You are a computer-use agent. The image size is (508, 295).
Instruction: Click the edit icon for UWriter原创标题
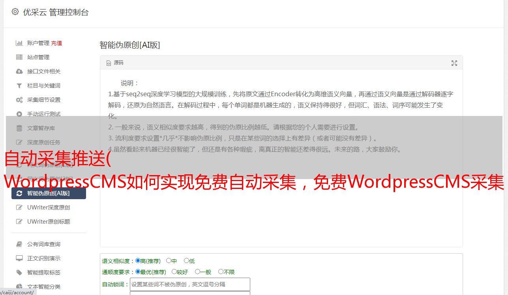19,222
